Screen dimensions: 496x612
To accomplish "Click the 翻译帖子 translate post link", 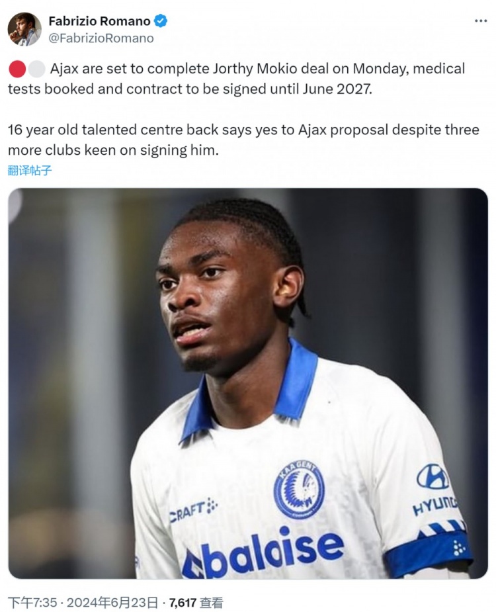I will [x=30, y=171].
